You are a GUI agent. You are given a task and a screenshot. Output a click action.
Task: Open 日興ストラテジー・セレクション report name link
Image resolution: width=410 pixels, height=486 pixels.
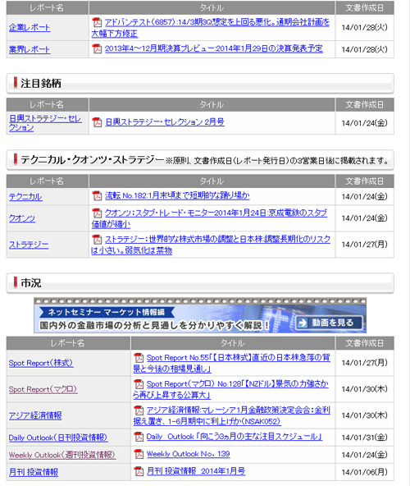[45, 123]
